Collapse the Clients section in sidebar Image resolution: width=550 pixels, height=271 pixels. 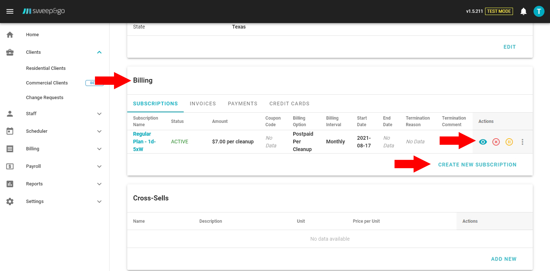(99, 52)
